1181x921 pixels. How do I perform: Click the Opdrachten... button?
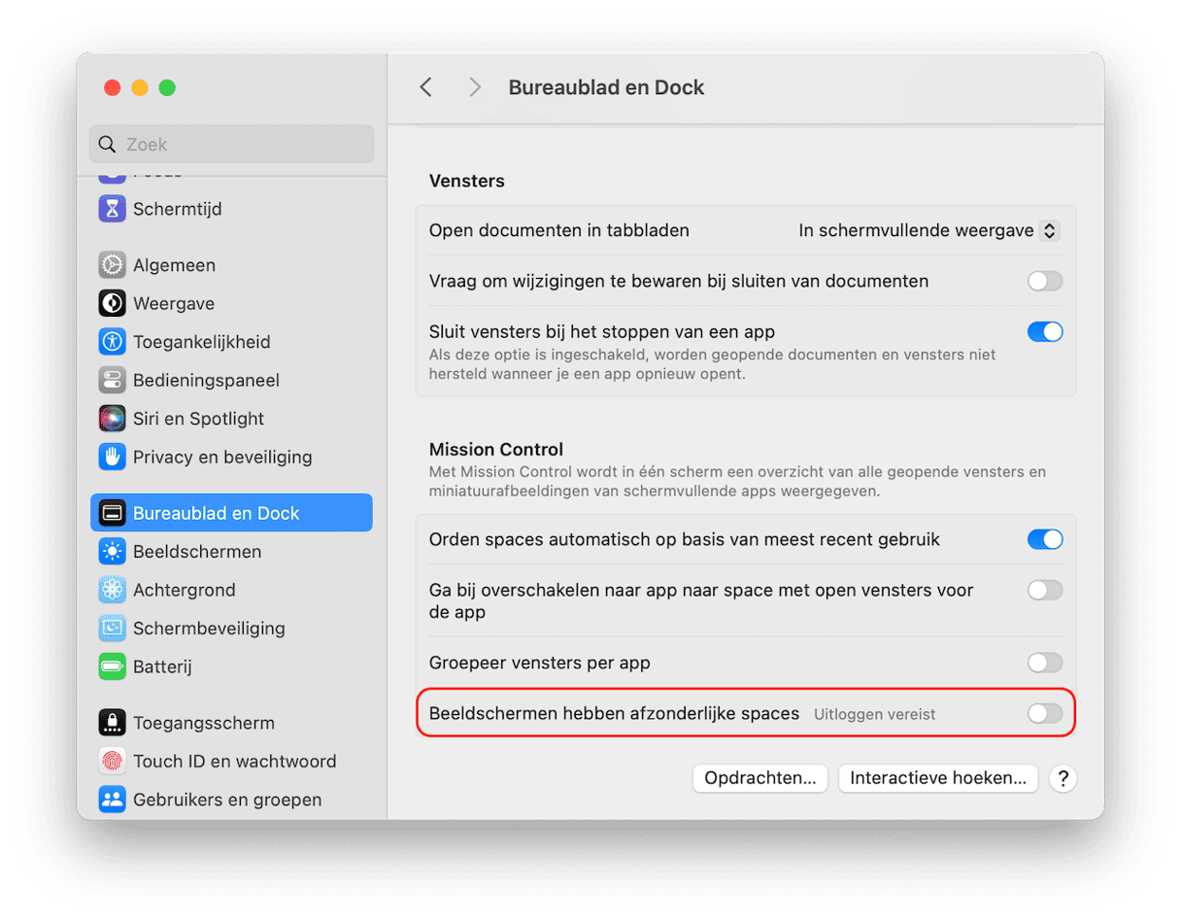point(760,778)
